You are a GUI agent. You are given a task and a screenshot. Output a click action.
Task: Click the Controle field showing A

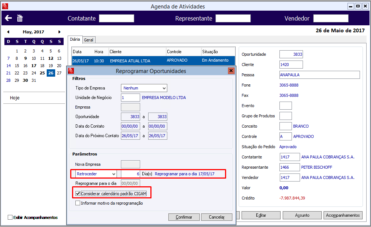[286, 136]
